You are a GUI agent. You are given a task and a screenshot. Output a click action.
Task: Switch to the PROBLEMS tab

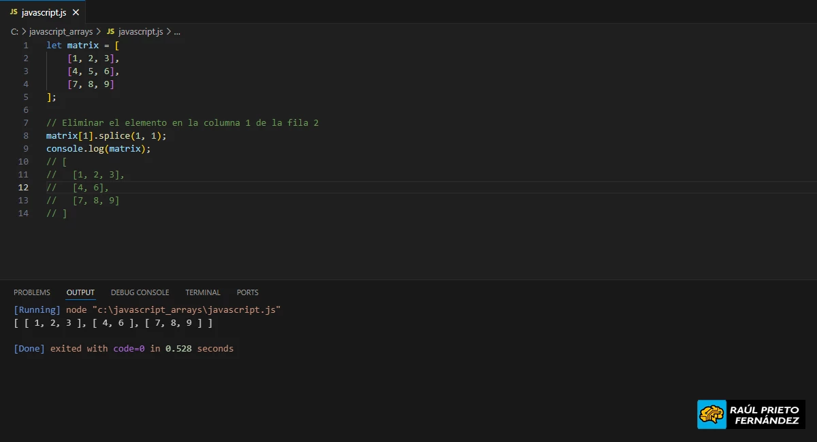(x=32, y=292)
